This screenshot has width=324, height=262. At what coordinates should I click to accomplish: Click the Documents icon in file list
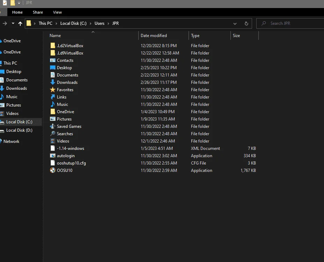tap(53, 75)
